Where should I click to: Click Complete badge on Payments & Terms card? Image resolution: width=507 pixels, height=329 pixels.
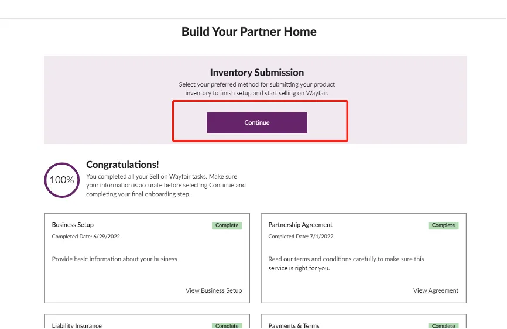(x=443, y=325)
